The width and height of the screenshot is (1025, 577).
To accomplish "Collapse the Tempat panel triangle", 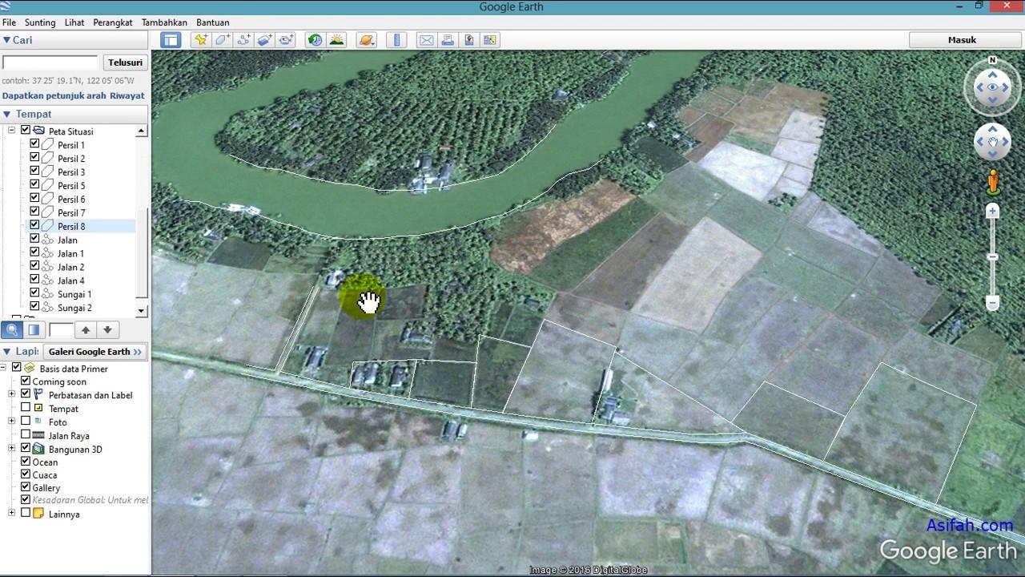I will (6, 114).
